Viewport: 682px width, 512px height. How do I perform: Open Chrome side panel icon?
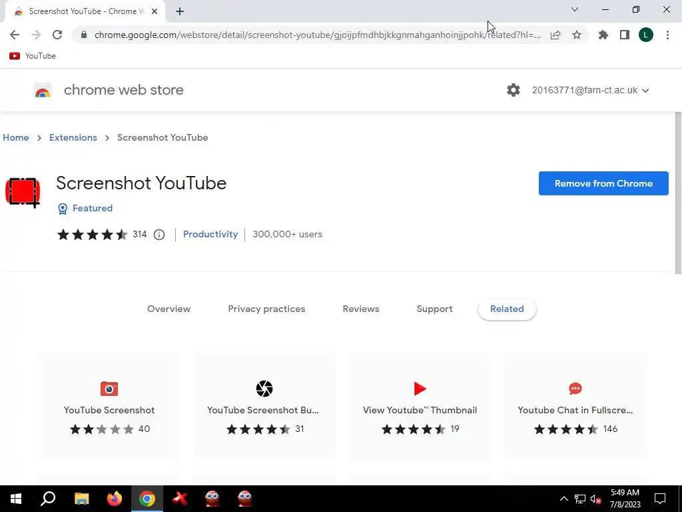click(x=625, y=35)
